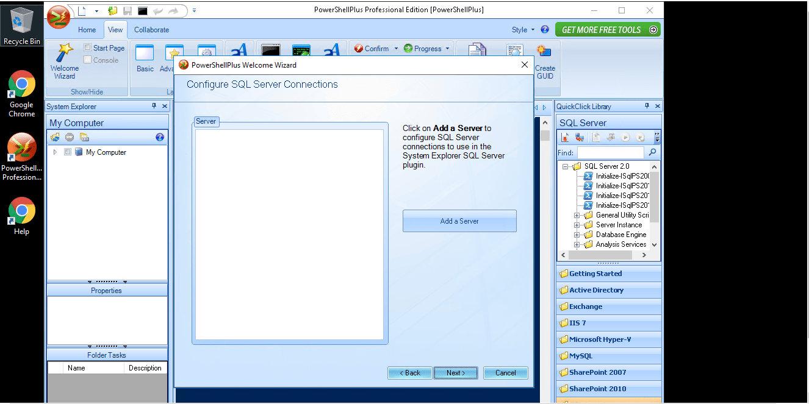Open the Collaborate ribbon tab
The width and height of the screenshot is (809, 404).
151,30
